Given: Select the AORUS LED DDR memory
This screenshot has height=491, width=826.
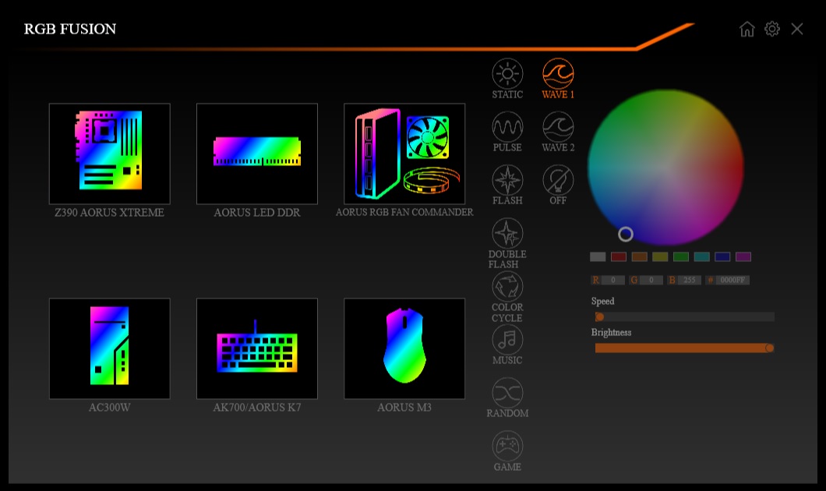Looking at the screenshot, I should pyautogui.click(x=257, y=154).
